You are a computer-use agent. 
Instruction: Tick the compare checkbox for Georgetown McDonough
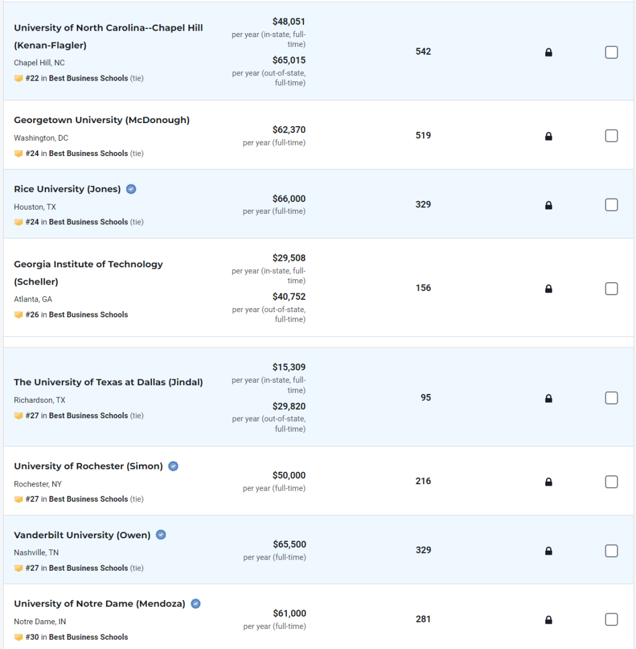(611, 136)
